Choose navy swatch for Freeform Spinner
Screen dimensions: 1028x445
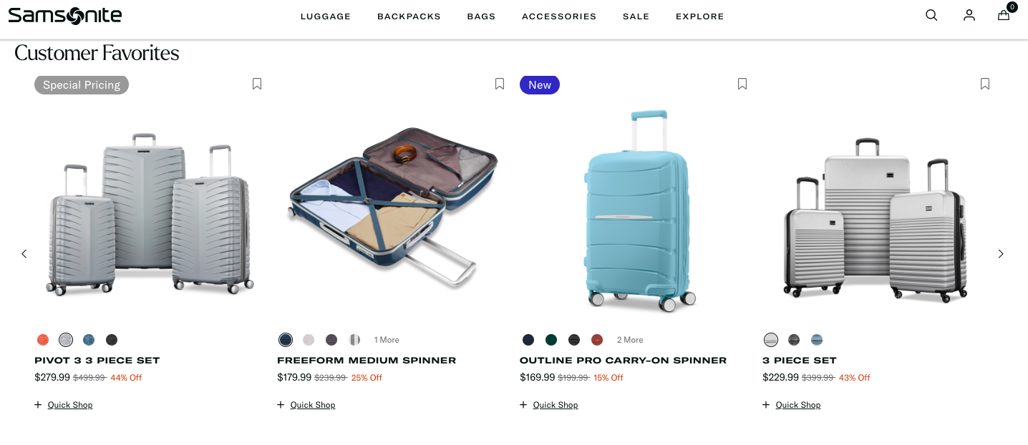pyautogui.click(x=286, y=340)
